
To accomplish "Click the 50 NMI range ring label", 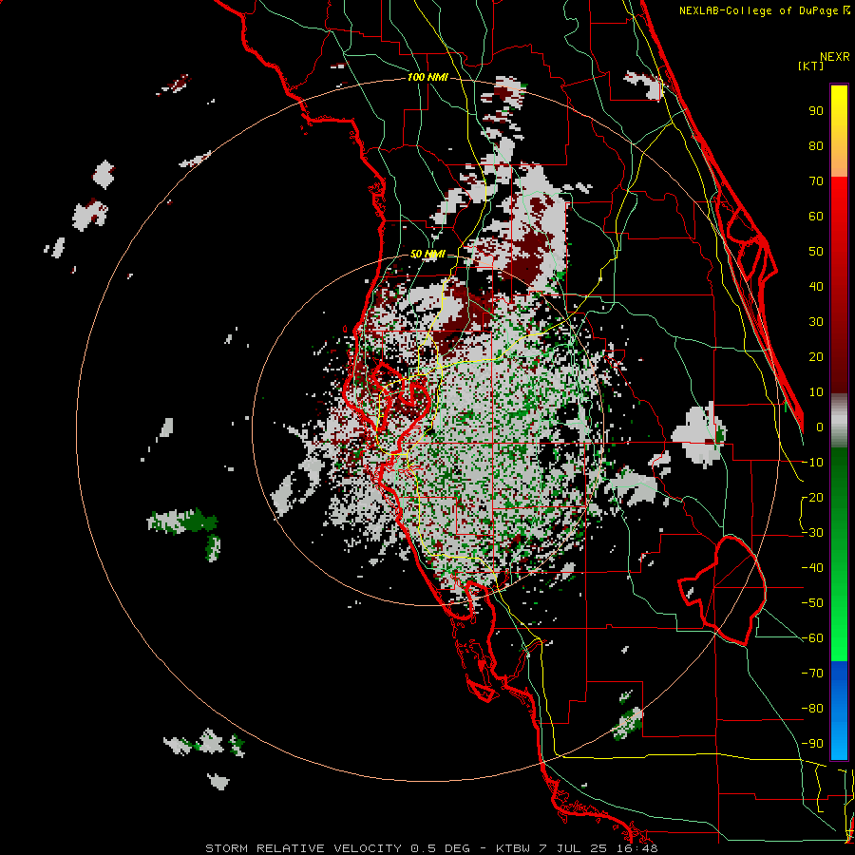I will click(427, 254).
